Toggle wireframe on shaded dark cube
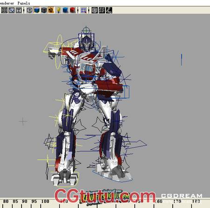Screen dimensions: 210x208 click(x=44, y=10)
